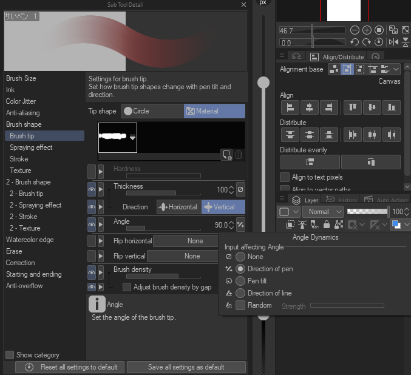Switch to the Align/Distribute tab
The height and width of the screenshot is (375, 411).
[x=338, y=56]
